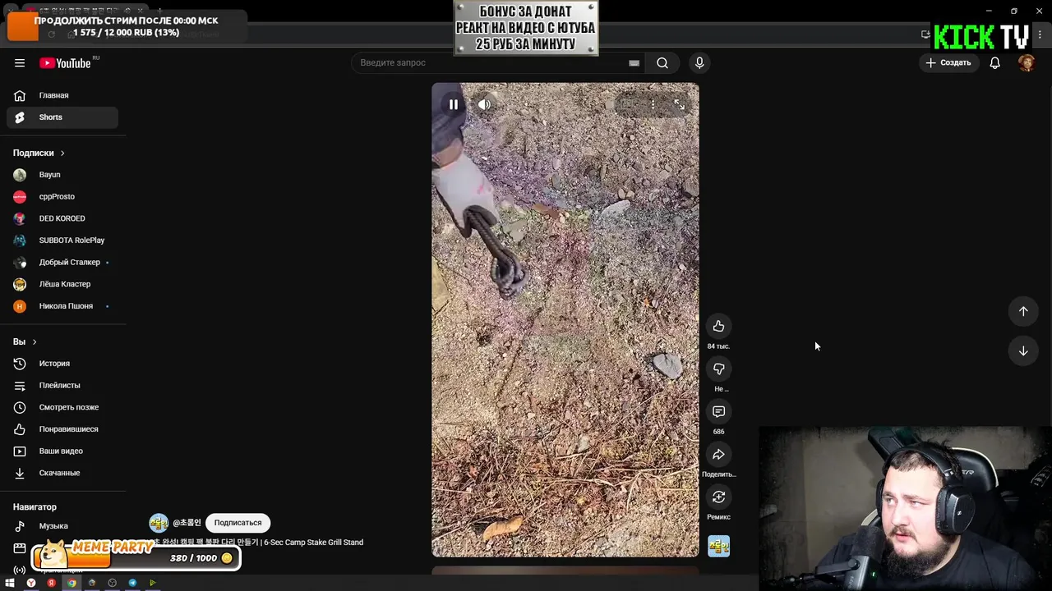Open Смотреть позже watch later list

pyautogui.click(x=62, y=407)
